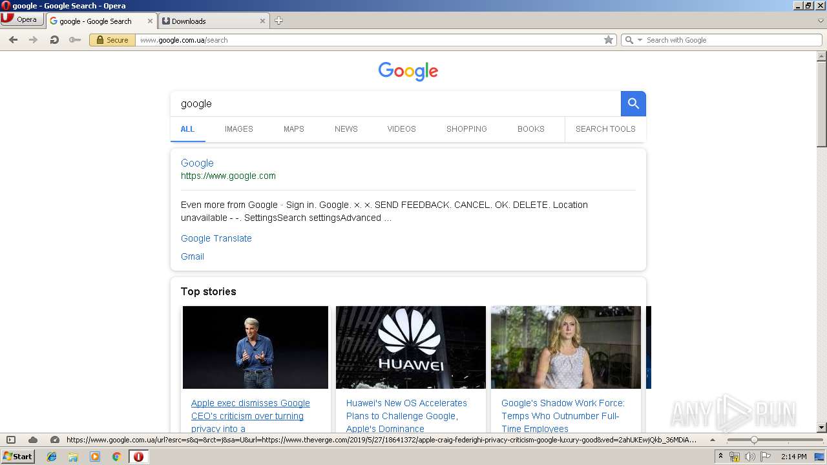Open Apple exec dismisses Google headline link
This screenshot has width=827, height=465.
click(251, 416)
